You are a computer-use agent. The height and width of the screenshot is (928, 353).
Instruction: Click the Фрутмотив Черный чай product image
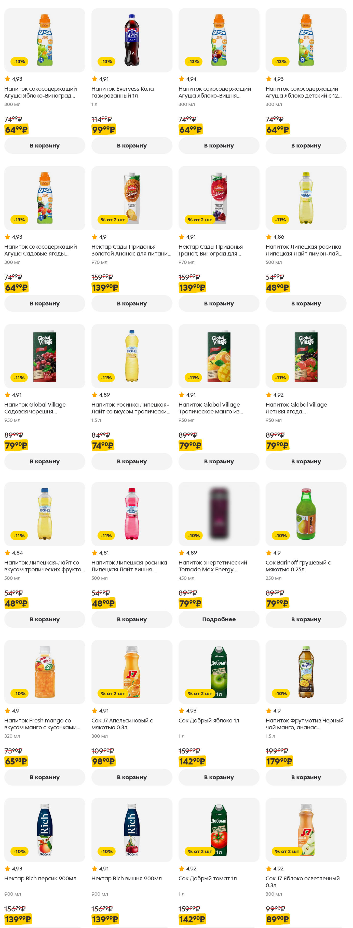point(306,672)
